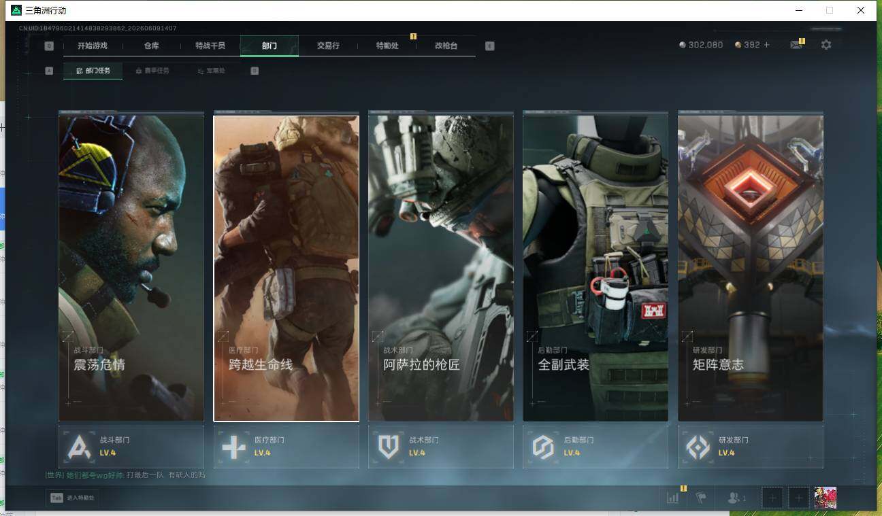Click the 三角洲行动 app logo in title bar

[16, 10]
